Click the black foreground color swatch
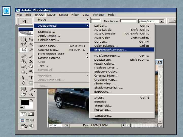 pos(25,102)
